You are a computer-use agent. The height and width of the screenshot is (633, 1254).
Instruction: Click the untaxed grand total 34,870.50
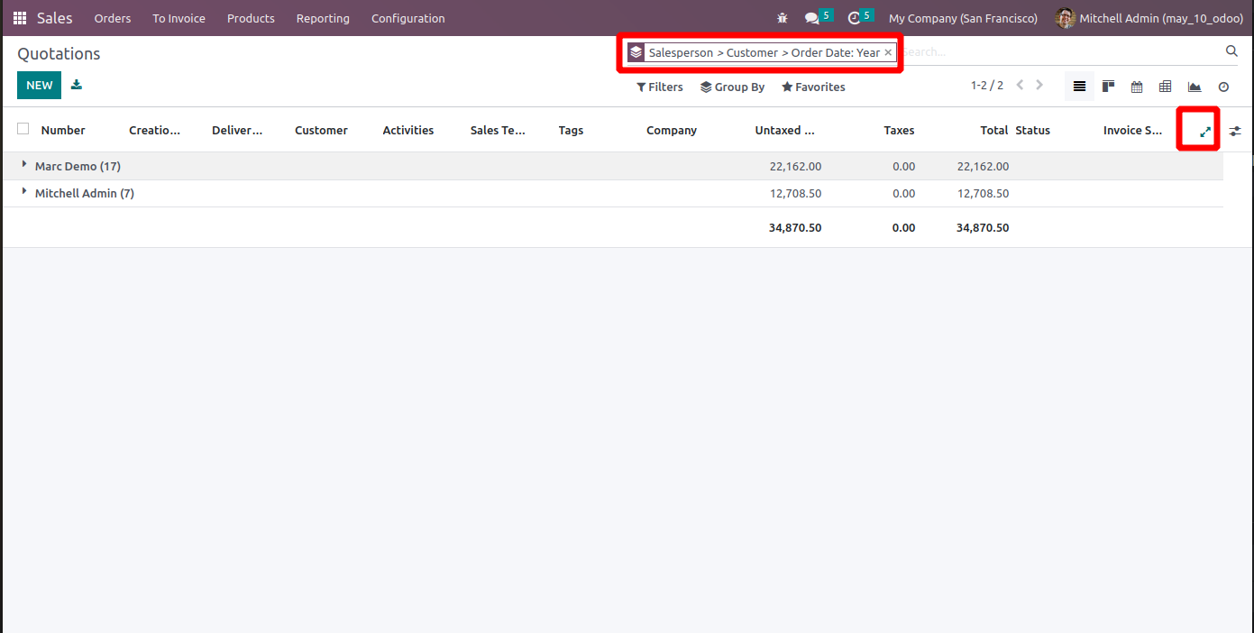click(x=795, y=227)
